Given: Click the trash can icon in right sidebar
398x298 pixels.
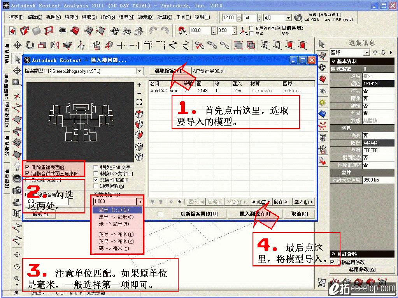Looking at the screenshot, I should tap(323, 138).
